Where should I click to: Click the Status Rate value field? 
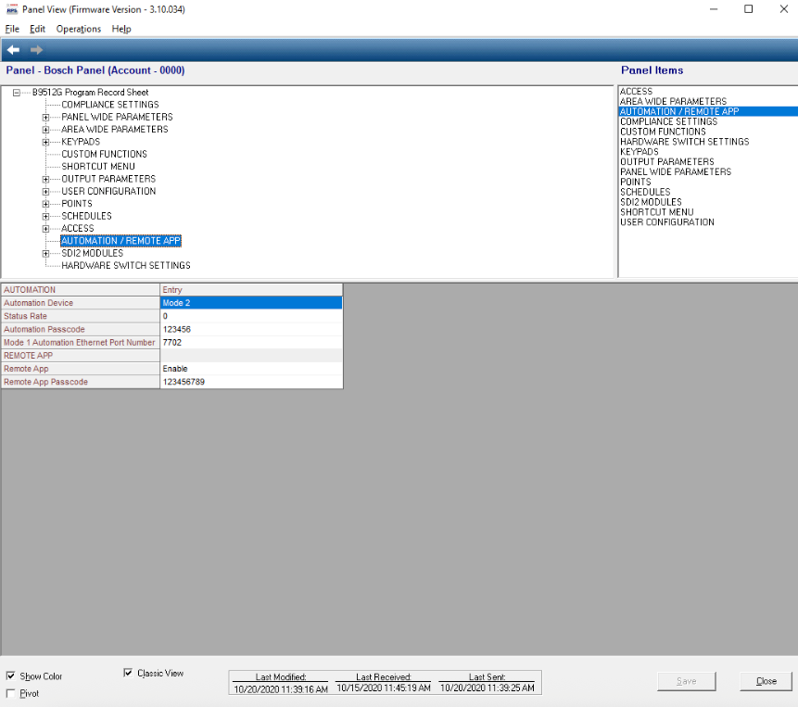[x=251, y=316]
